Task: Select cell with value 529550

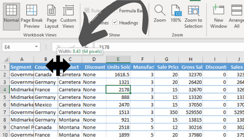Action: pyautogui.click(x=191, y=112)
